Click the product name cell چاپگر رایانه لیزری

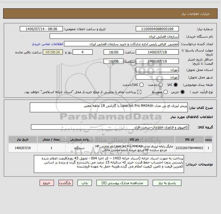tap(134, 148)
